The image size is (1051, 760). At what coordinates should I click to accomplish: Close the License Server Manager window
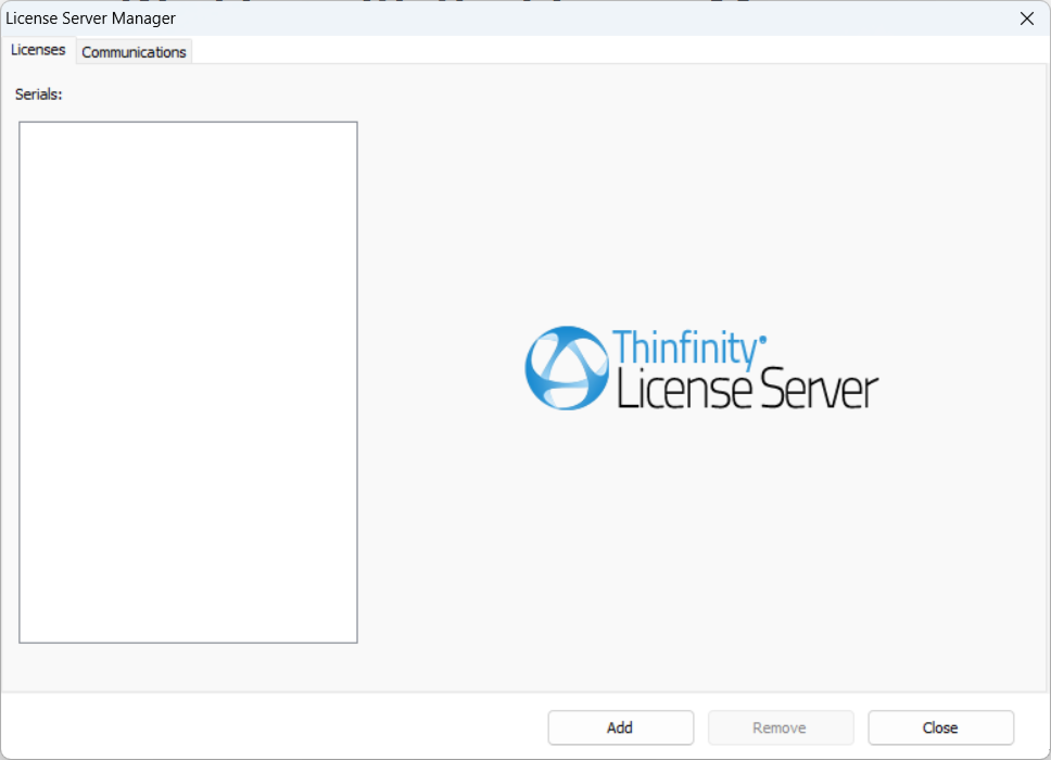1026,18
